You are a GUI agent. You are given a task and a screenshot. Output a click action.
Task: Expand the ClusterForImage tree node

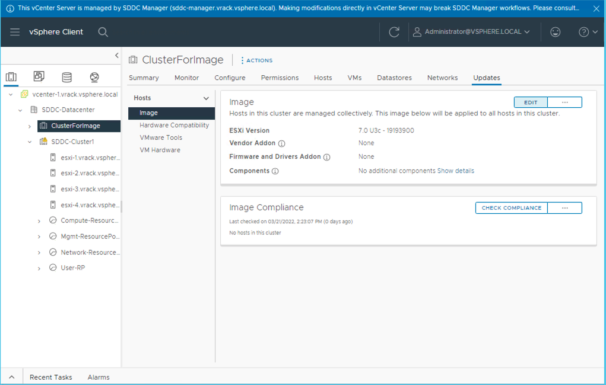pyautogui.click(x=30, y=126)
